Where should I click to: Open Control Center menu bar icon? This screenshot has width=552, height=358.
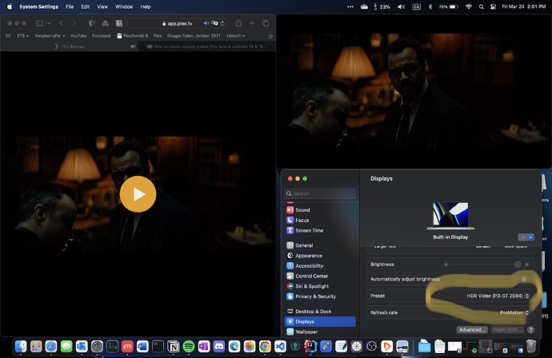click(x=494, y=6)
